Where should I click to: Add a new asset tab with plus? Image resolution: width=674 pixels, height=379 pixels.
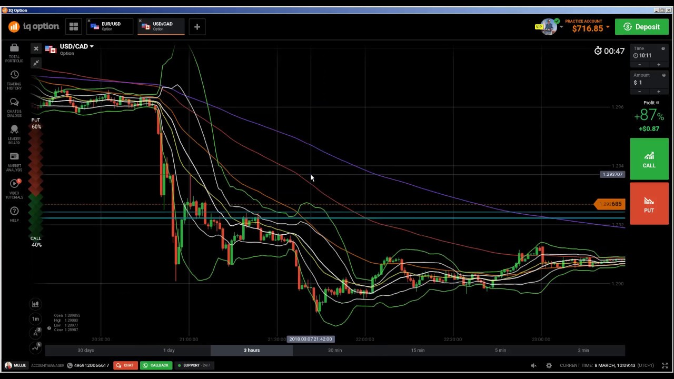197,26
